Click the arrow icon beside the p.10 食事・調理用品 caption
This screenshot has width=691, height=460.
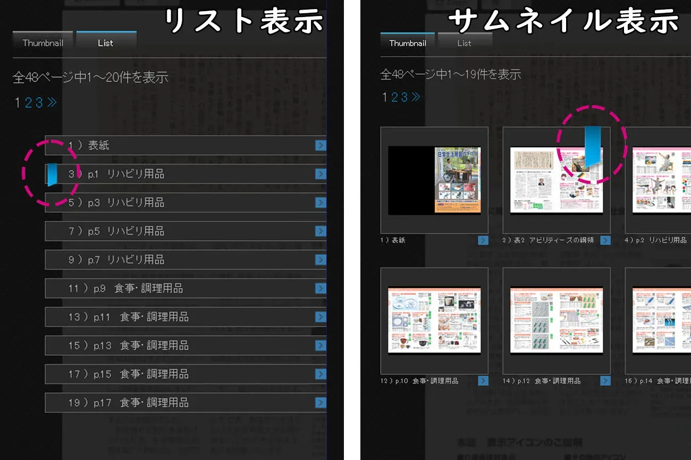click(483, 381)
